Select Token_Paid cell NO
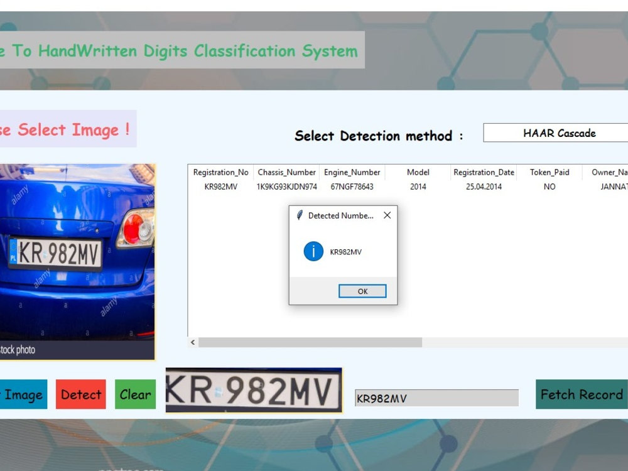 (549, 187)
